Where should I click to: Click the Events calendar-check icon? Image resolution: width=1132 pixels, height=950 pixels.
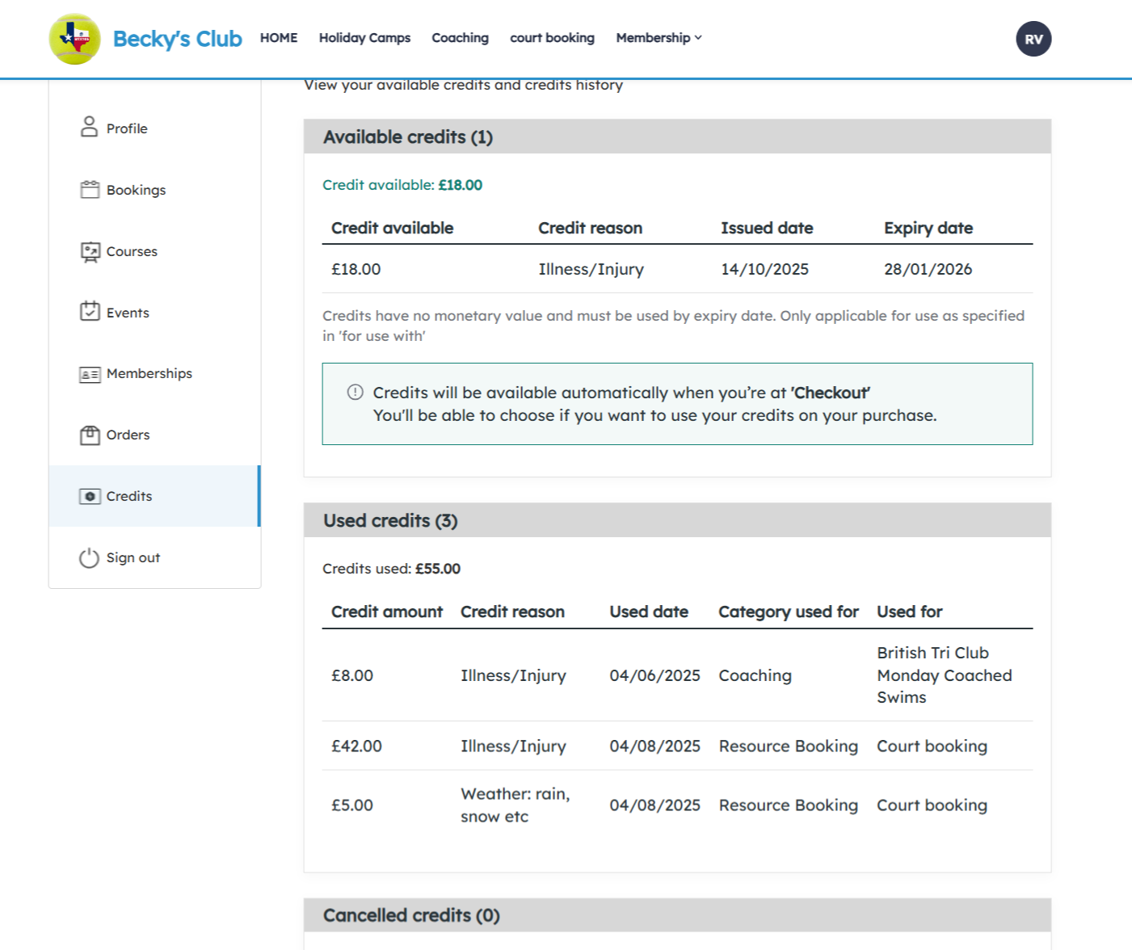pos(90,312)
